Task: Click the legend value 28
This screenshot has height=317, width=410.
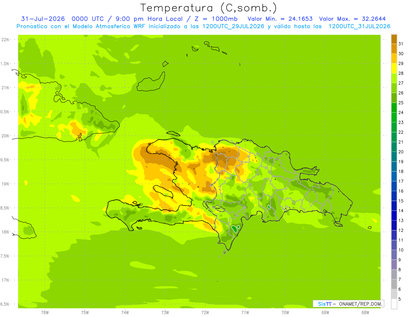Action: tap(401, 73)
